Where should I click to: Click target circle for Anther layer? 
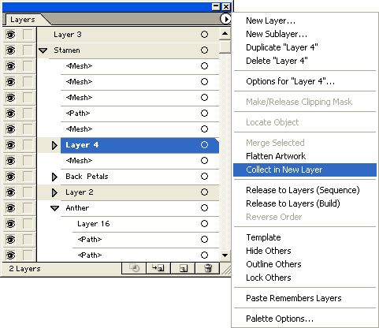204,208
